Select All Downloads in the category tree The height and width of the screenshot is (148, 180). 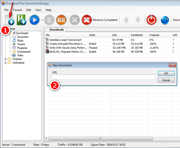[x=20, y=33]
